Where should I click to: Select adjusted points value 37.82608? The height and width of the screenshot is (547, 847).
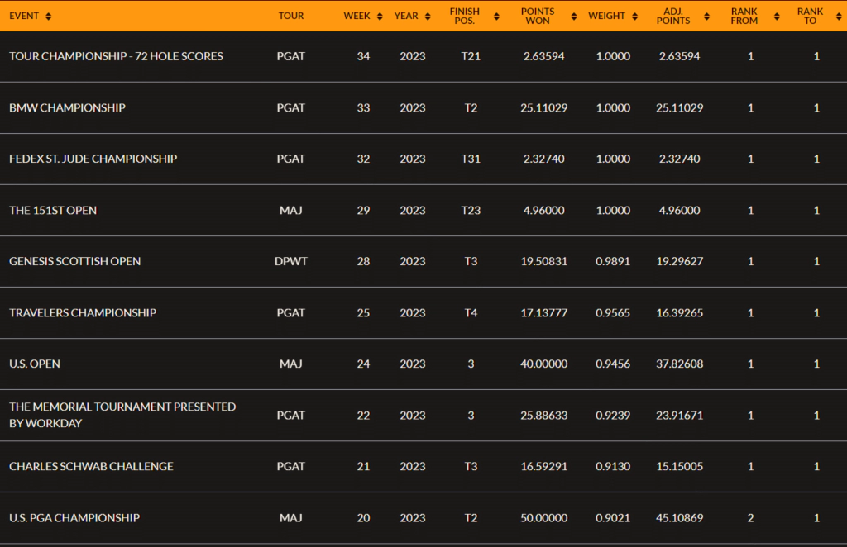(679, 364)
